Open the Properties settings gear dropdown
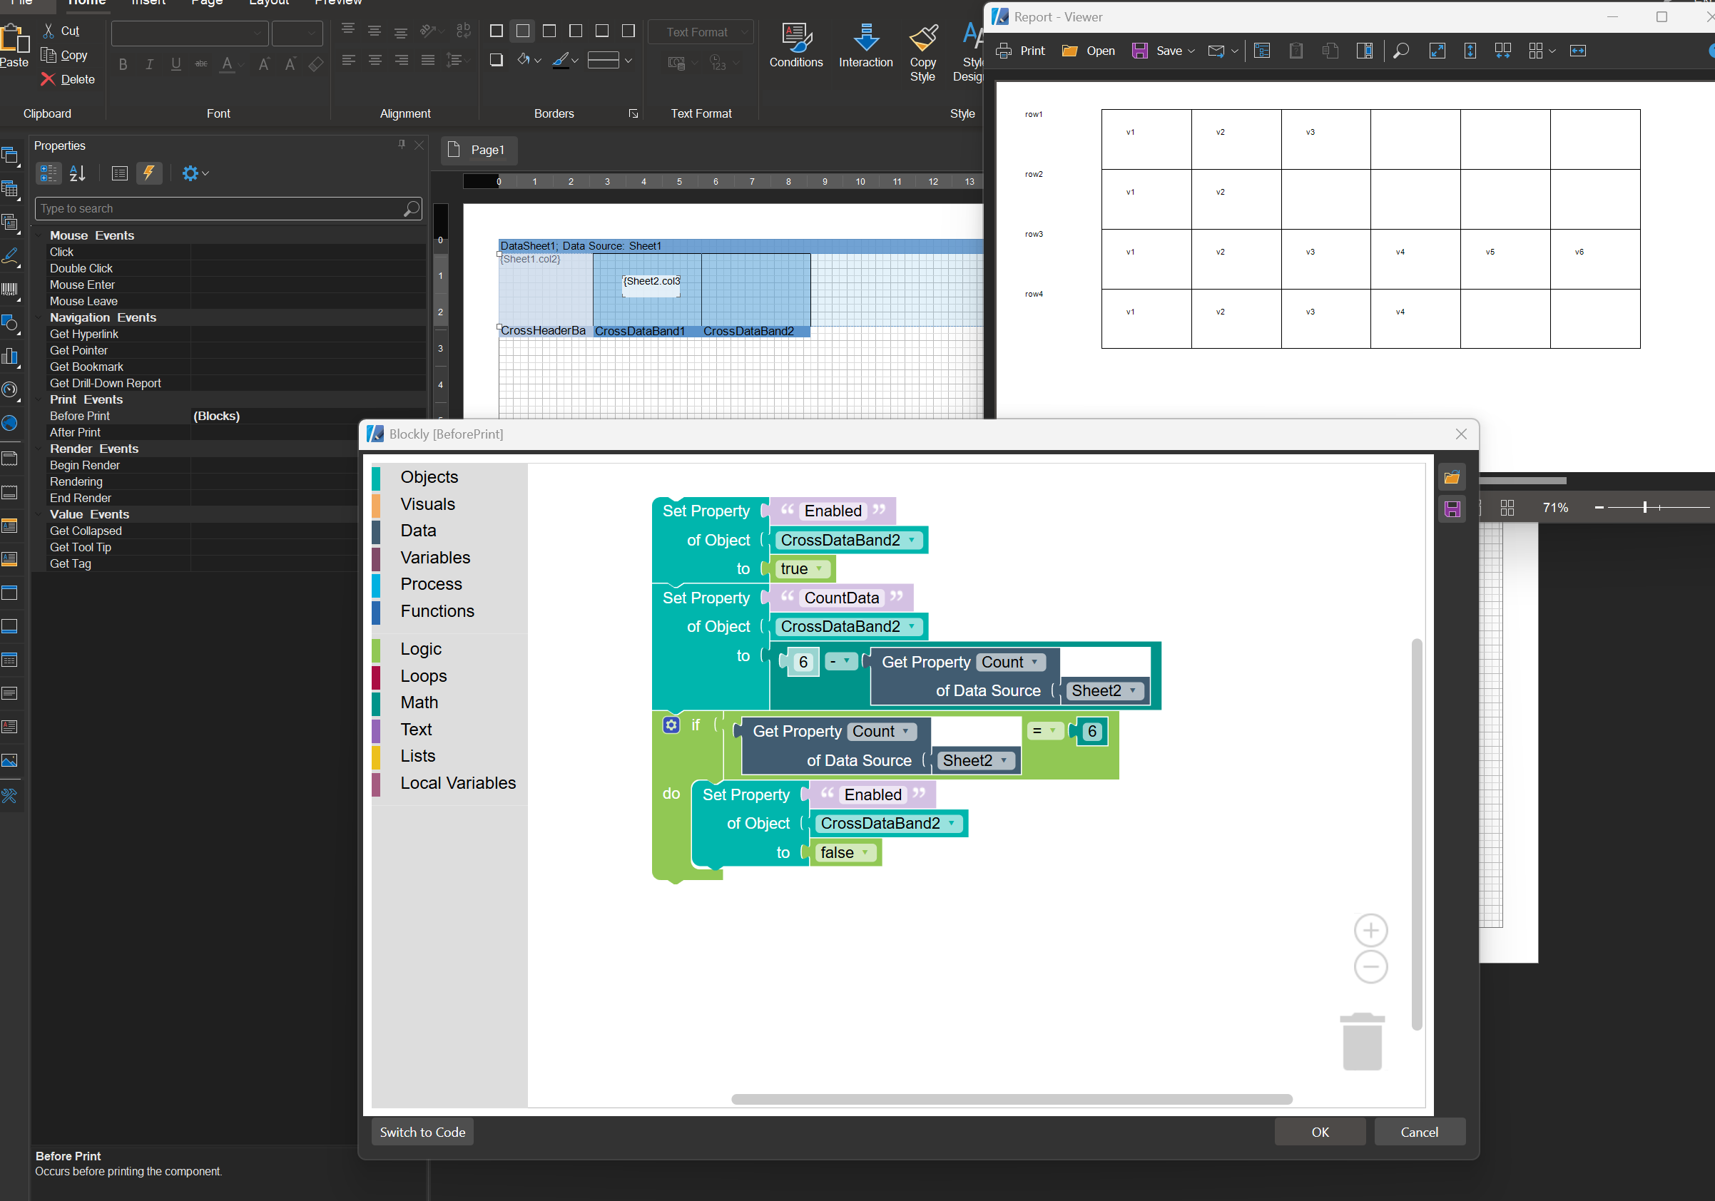This screenshot has width=1715, height=1201. [195, 173]
